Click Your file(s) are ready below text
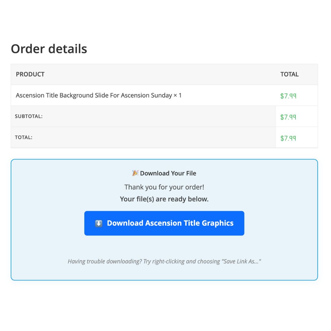Screen dimensions: 331x331 [x=164, y=199]
